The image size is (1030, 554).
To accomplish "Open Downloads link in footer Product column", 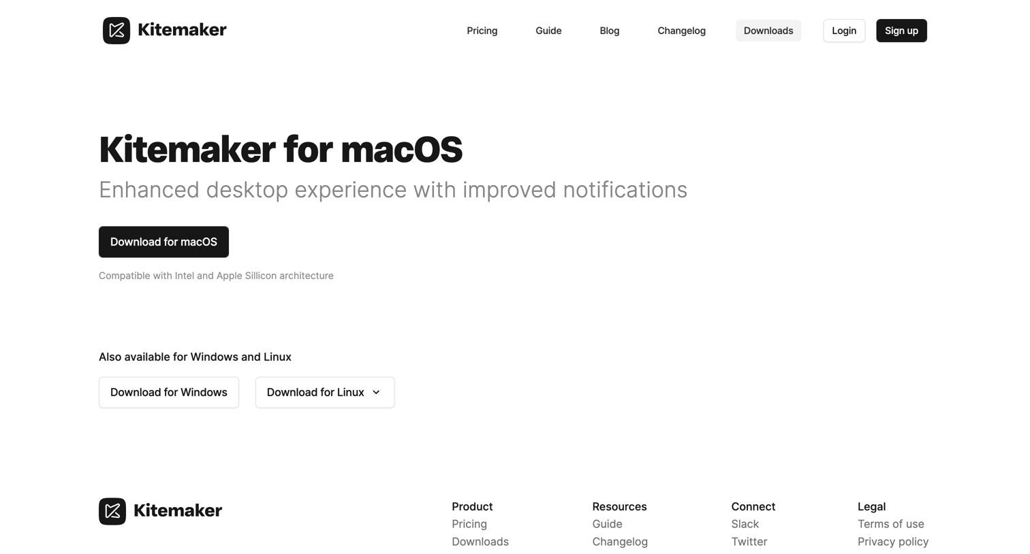I will tap(480, 542).
